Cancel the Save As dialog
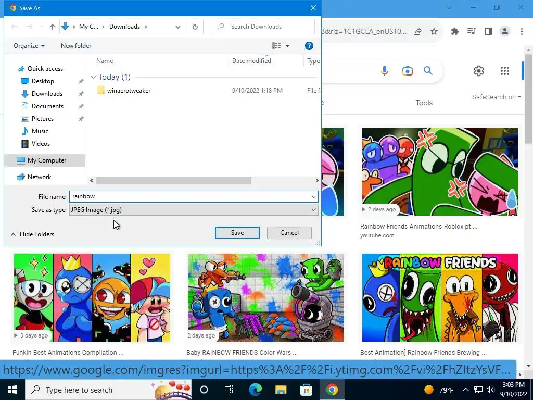Image resolution: width=533 pixels, height=400 pixels. tap(289, 233)
